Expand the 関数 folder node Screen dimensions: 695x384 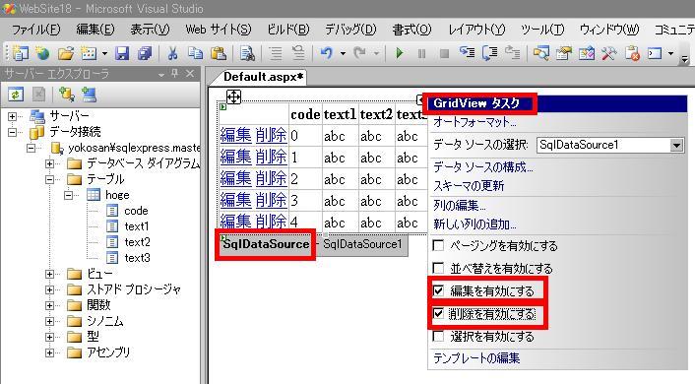[x=49, y=305]
